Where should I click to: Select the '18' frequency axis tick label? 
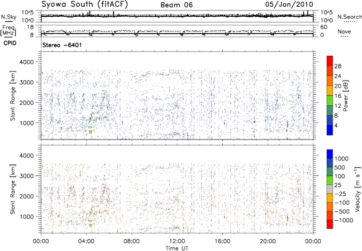click(x=30, y=27)
